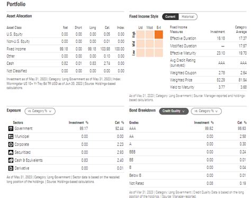Switch Fixed Income Style to Historical
This screenshot has height=198, width=251.
(x=188, y=17)
